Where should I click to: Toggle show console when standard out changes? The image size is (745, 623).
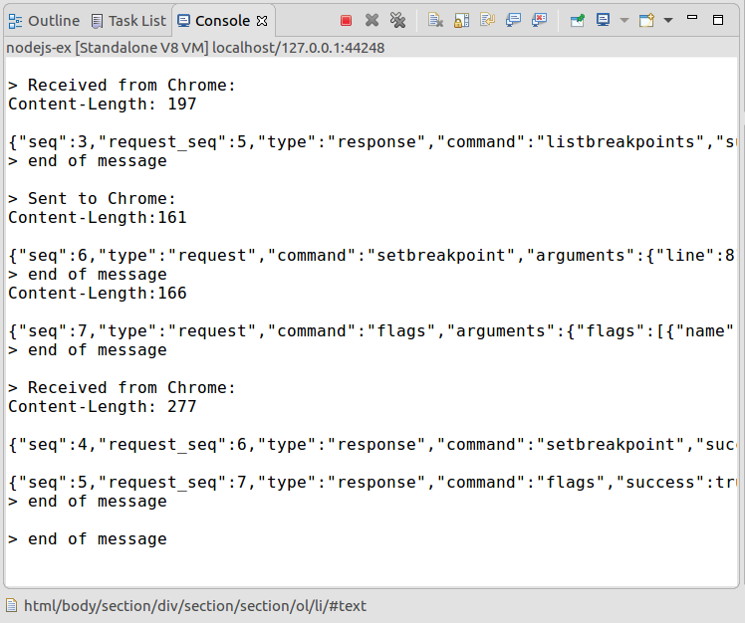click(x=513, y=20)
